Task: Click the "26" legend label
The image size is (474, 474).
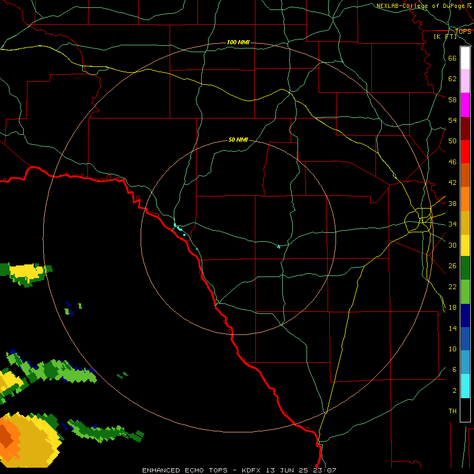Action: click(452, 266)
